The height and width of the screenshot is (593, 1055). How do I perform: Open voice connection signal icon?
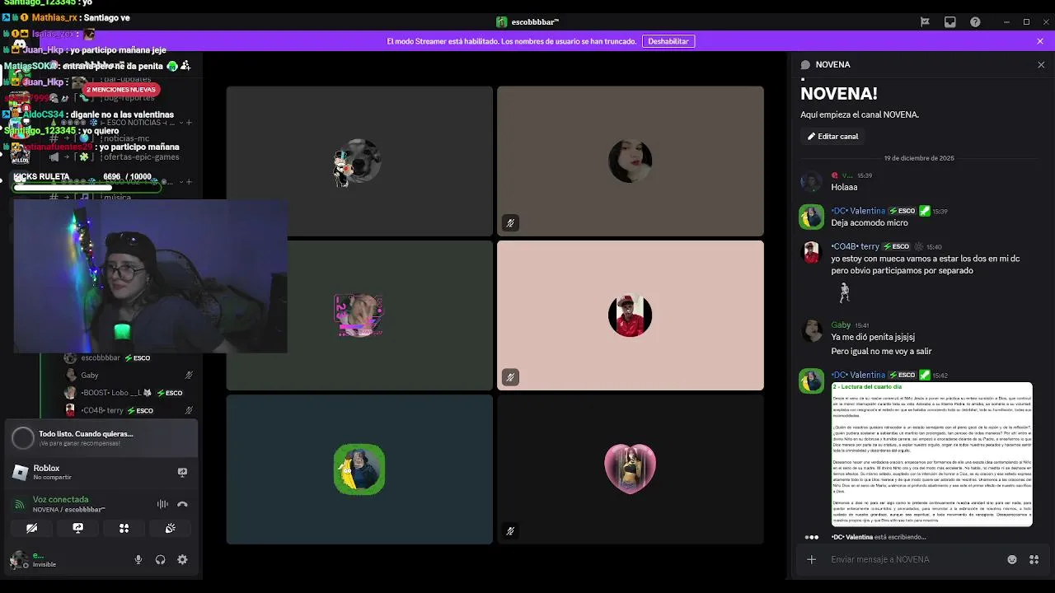20,504
